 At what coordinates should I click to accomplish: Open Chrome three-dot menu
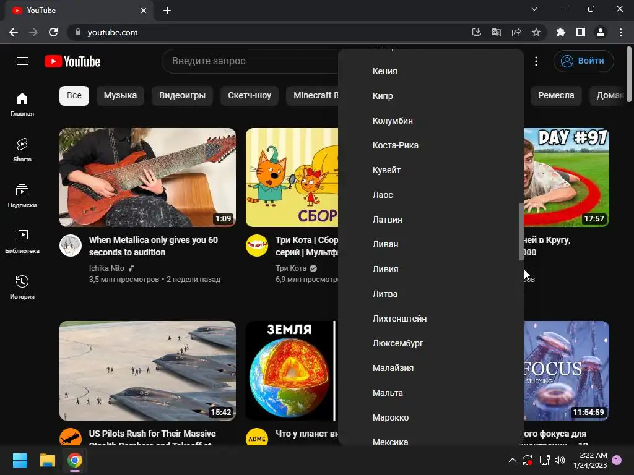coord(620,32)
